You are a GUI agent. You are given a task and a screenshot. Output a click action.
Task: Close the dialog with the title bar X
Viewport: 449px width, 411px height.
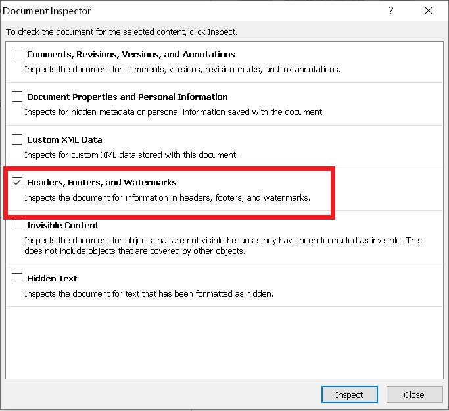(x=429, y=11)
